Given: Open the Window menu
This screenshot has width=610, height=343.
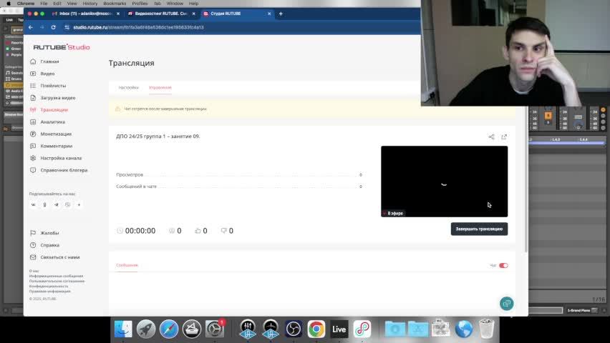Looking at the screenshot, I should [x=175, y=3].
